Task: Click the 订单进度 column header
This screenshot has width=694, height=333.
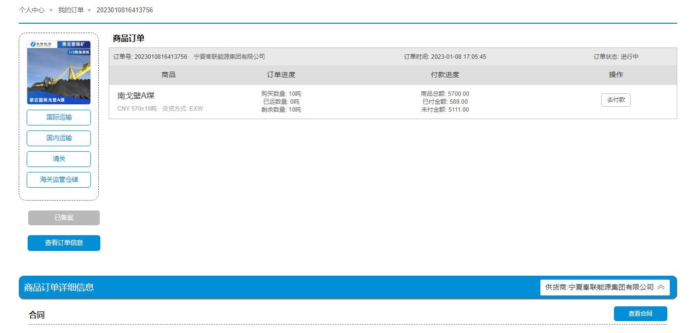Action: click(281, 75)
